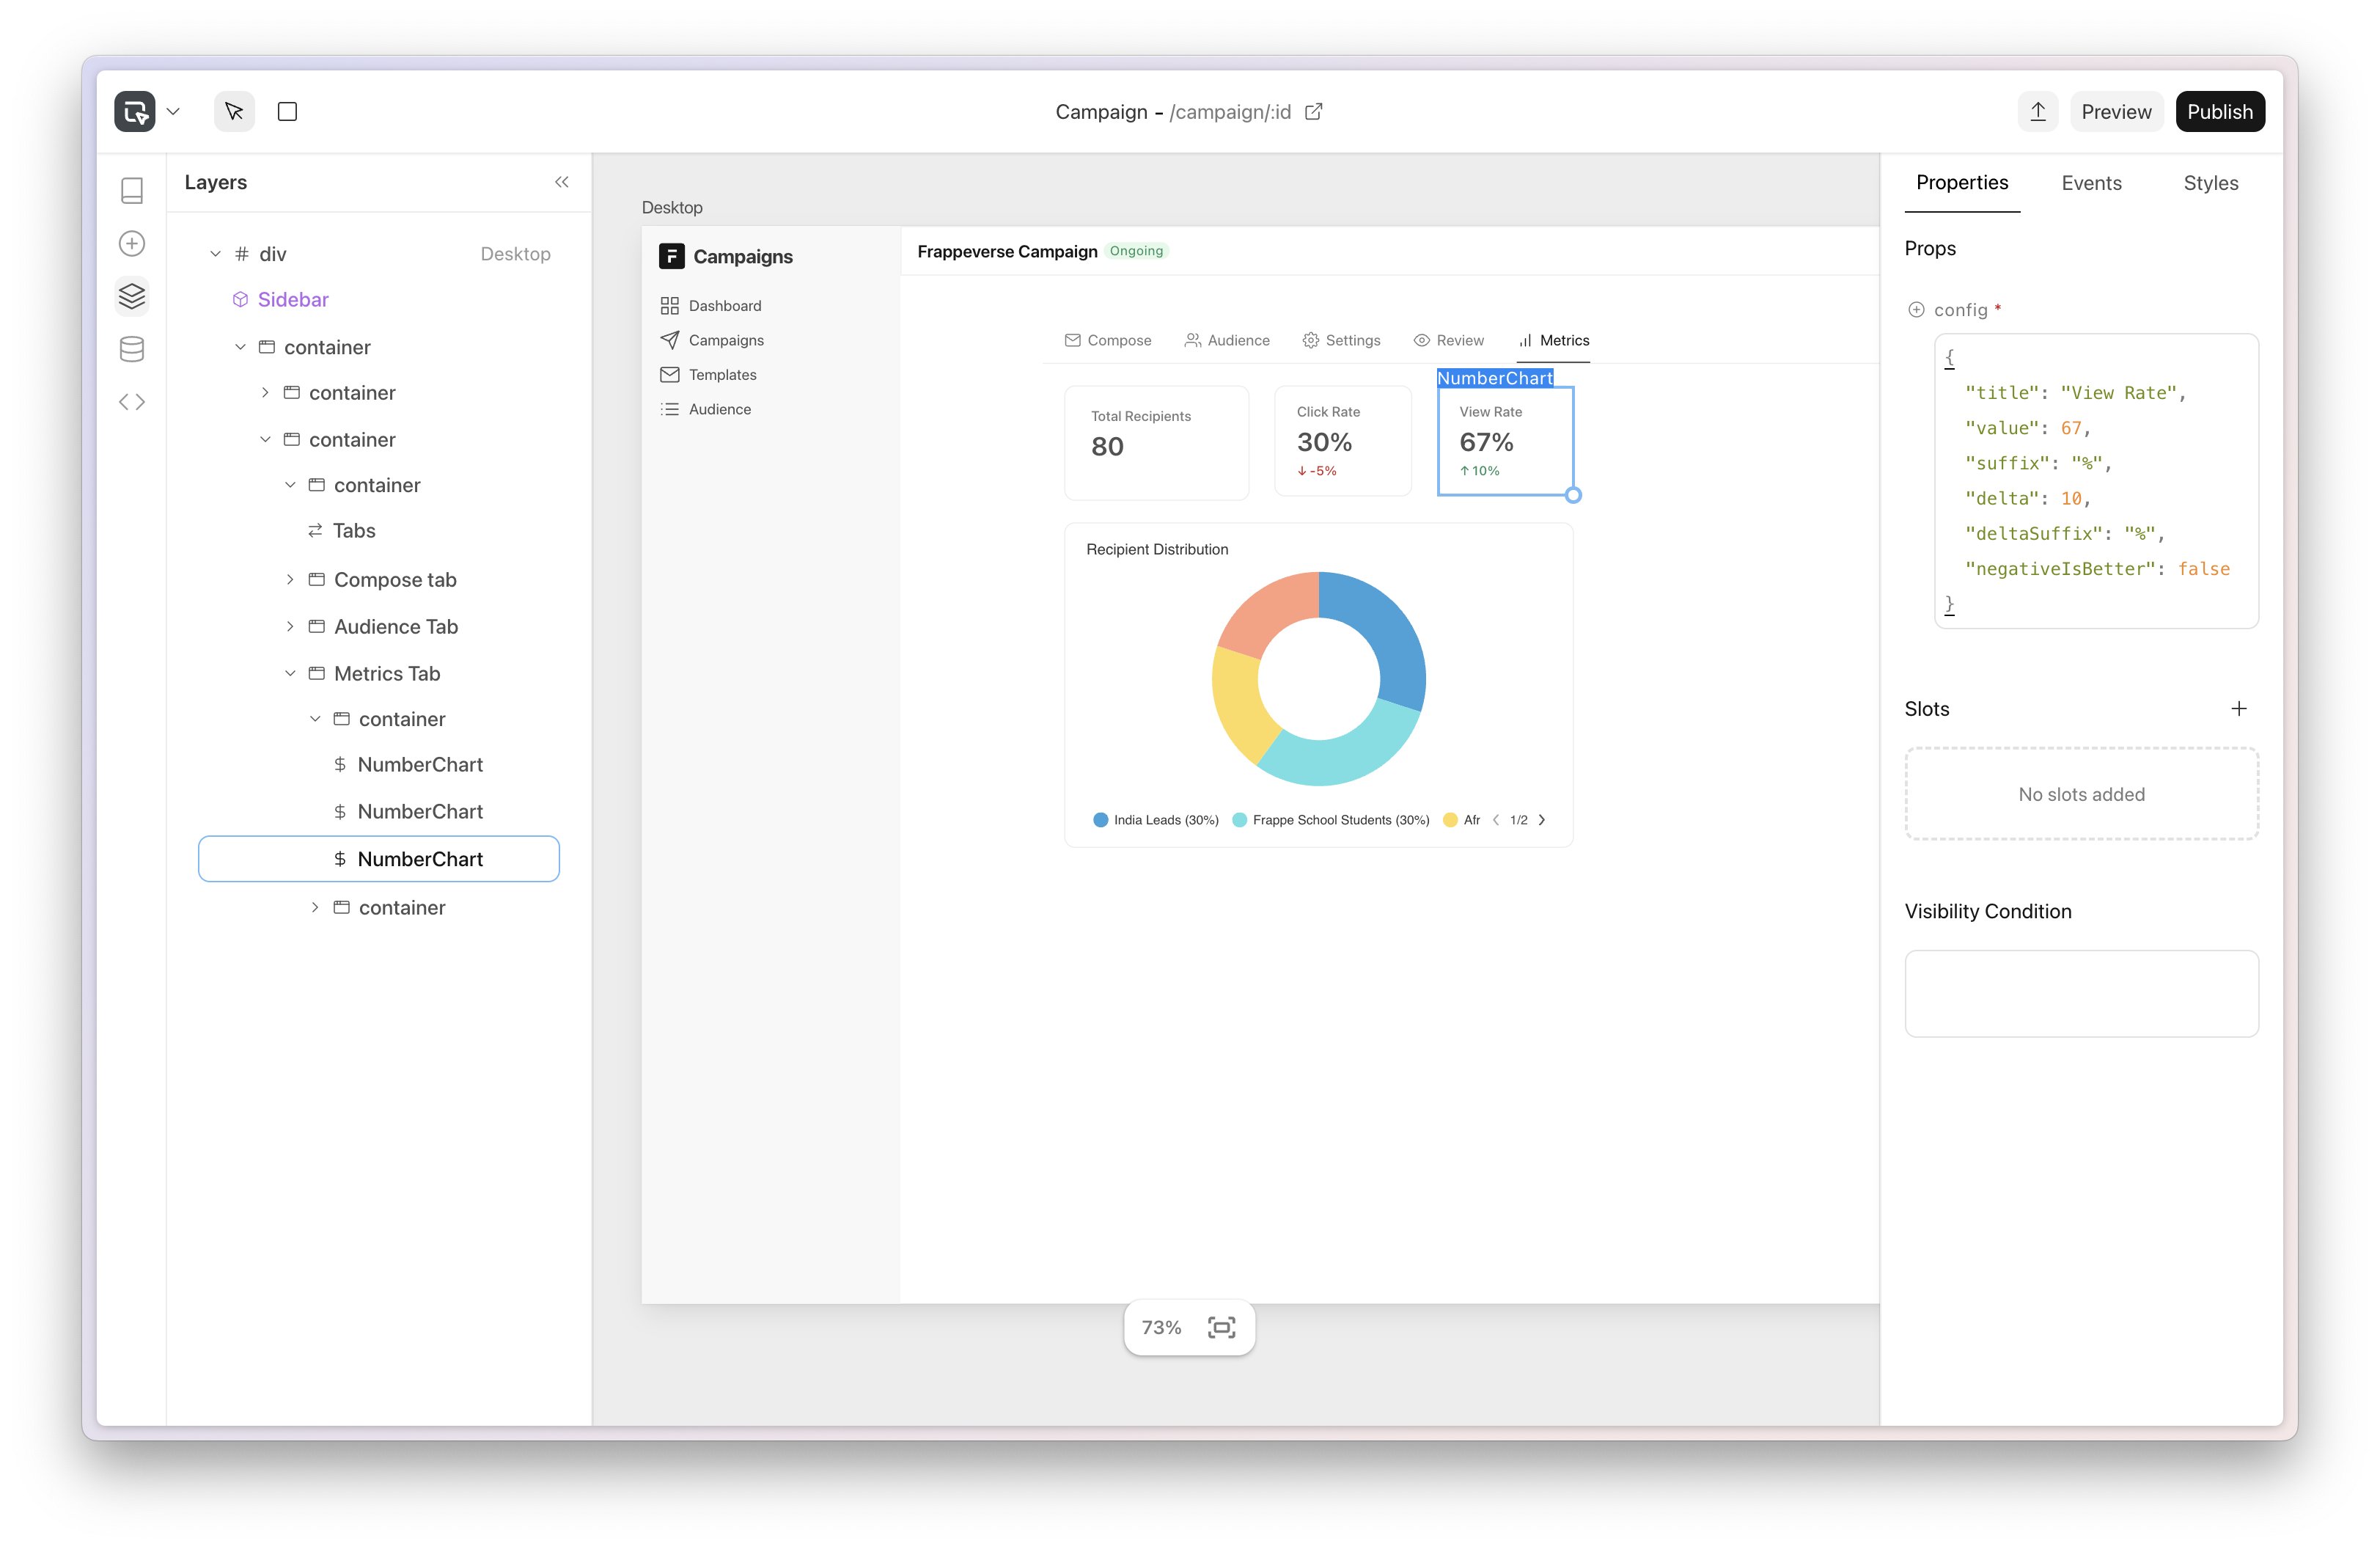Click the Publish button
2380x1549 pixels.
coord(2219,111)
